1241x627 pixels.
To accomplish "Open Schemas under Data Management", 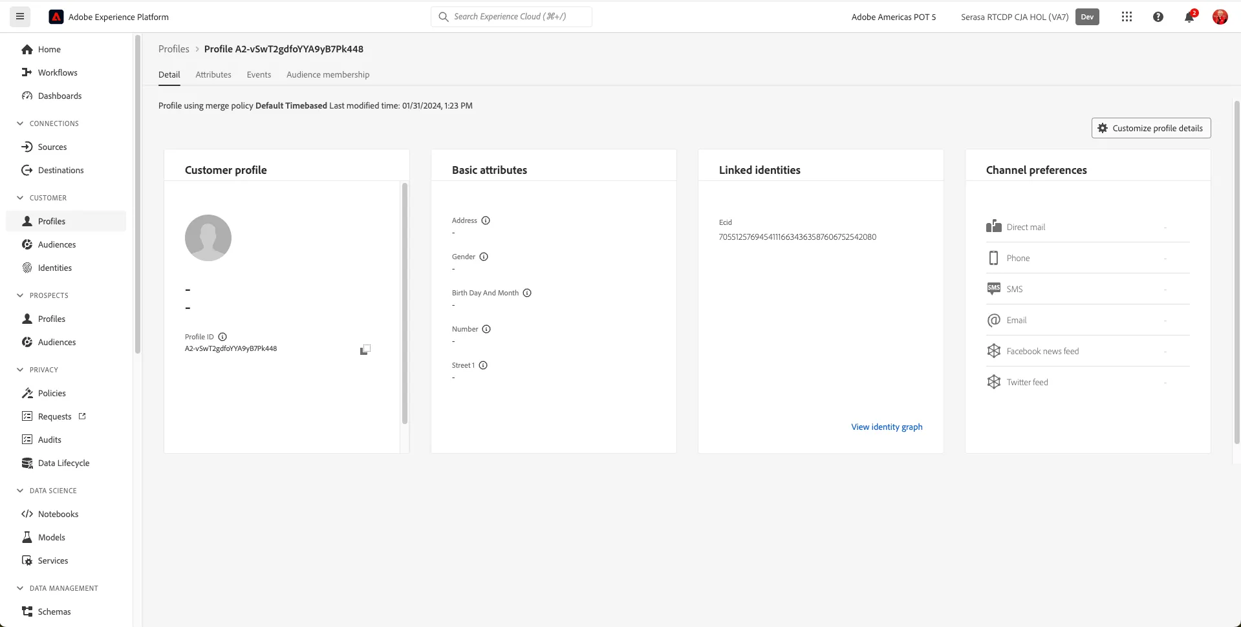I will [66, 611].
